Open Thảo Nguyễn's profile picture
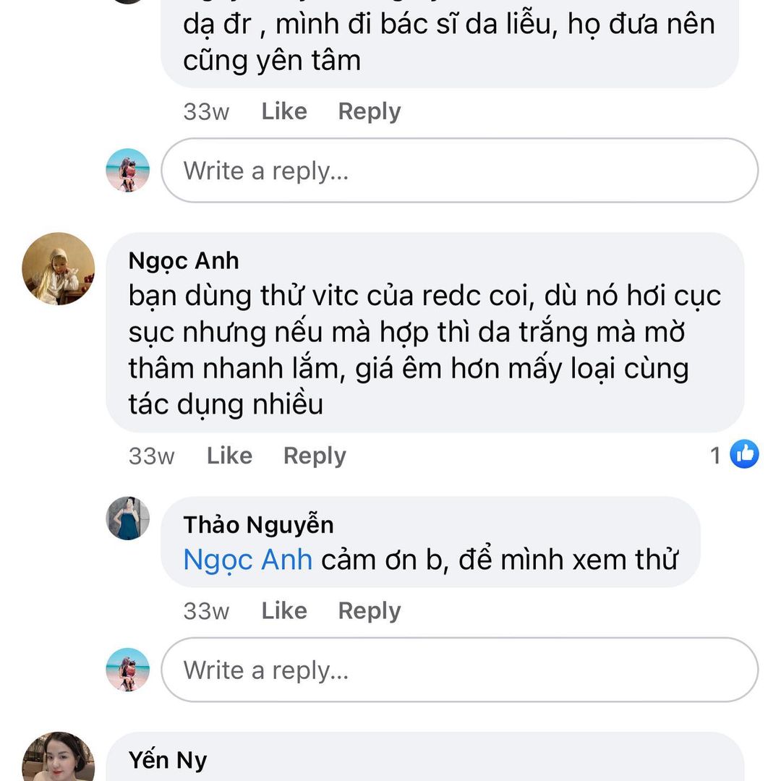Viewport: 781px width, 781px height. pos(128,518)
